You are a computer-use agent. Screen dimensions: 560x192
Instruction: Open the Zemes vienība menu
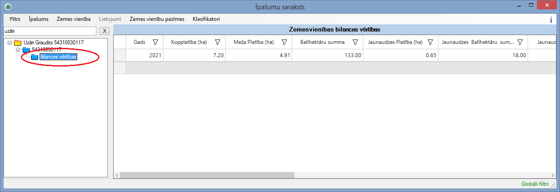(x=74, y=19)
